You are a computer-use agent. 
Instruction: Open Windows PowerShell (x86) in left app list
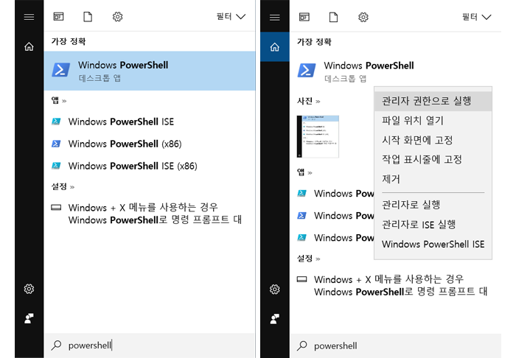150,144
